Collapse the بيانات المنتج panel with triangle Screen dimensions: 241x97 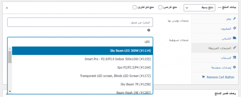[x=7, y=8]
